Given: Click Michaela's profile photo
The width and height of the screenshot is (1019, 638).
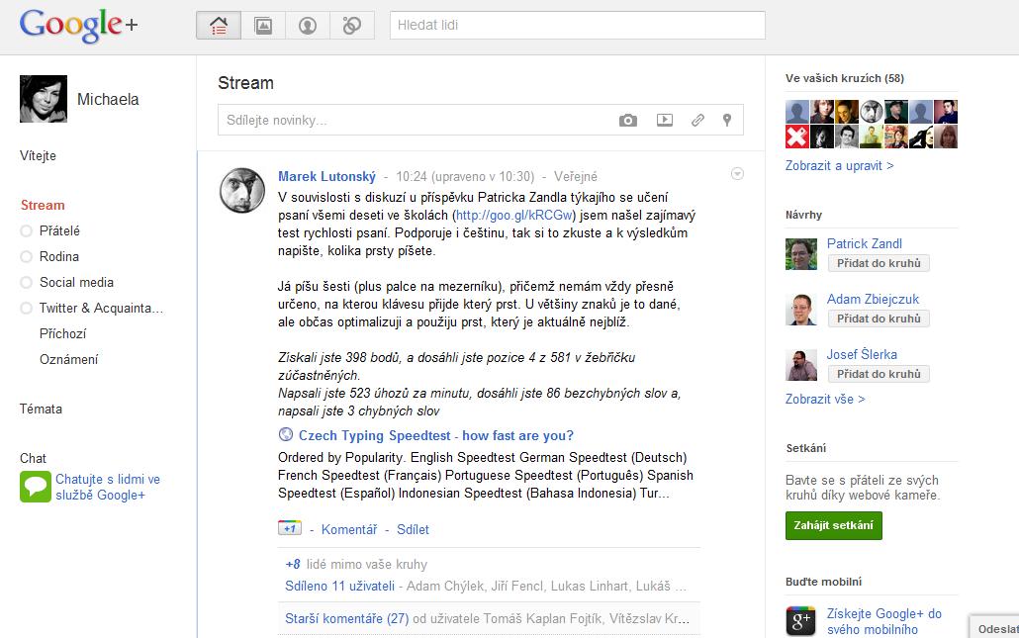Looking at the screenshot, I should 44,99.
